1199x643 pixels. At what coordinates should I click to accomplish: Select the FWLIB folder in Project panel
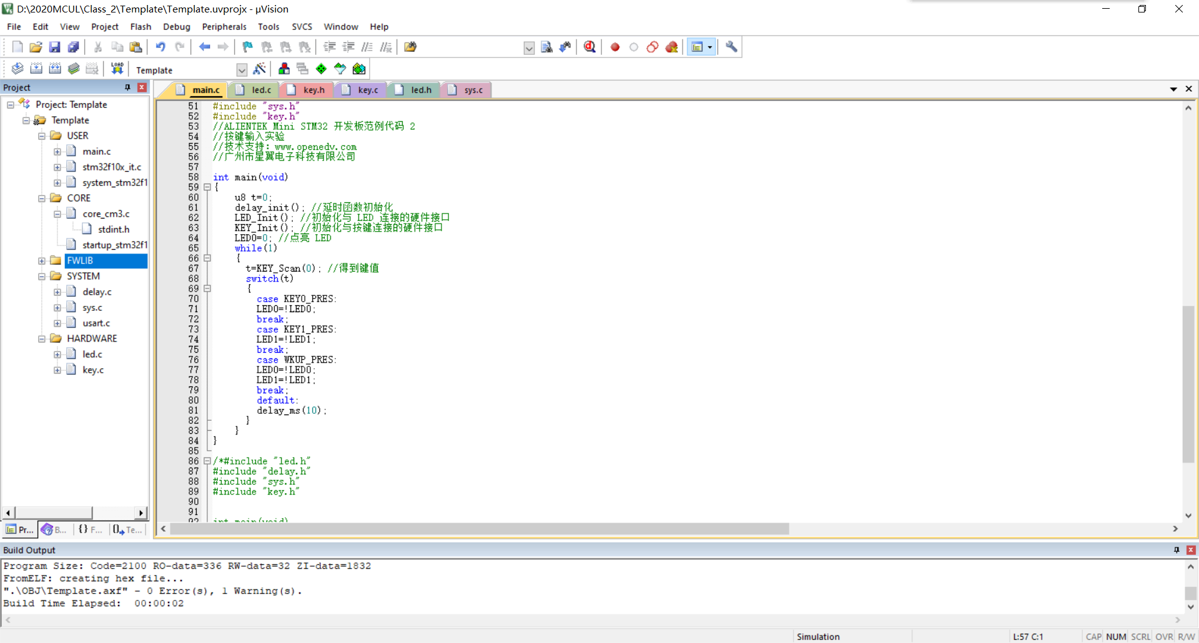(80, 260)
